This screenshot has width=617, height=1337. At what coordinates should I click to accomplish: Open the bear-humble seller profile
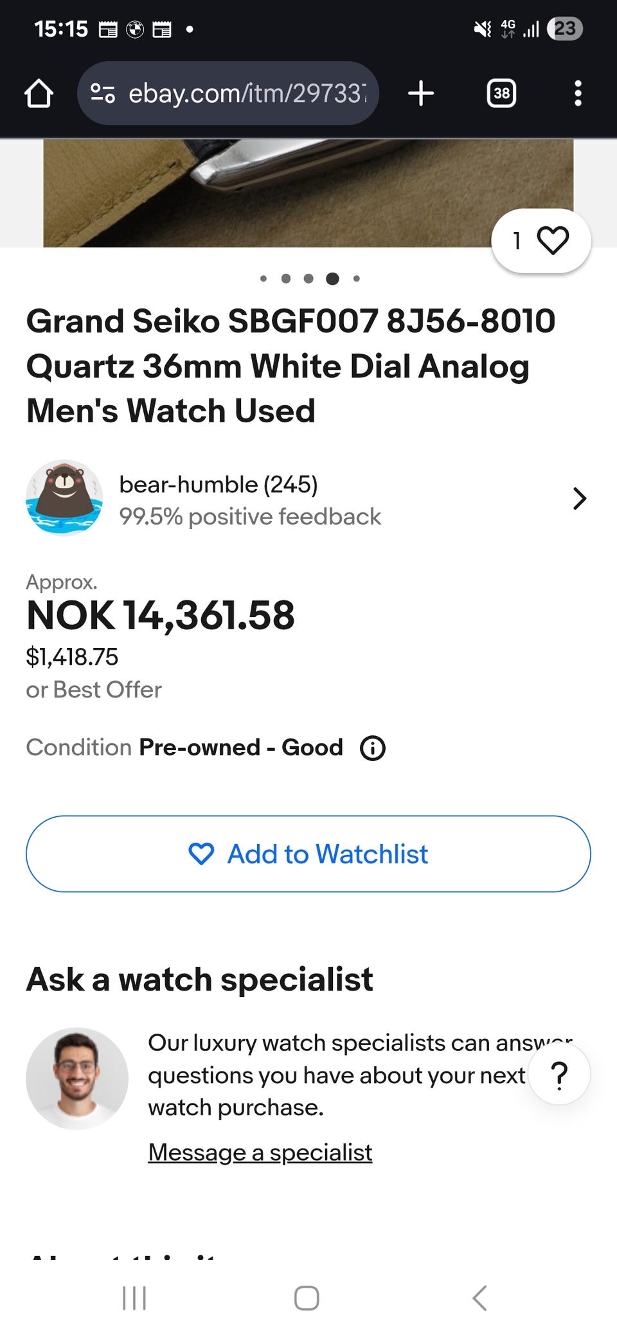[219, 485]
